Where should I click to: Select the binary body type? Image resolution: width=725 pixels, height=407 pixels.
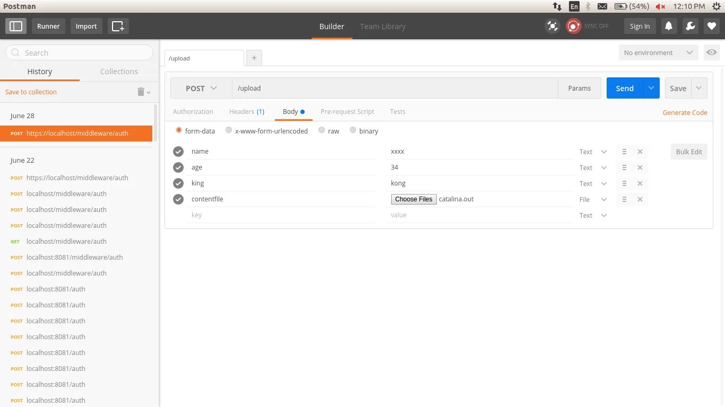tap(353, 130)
